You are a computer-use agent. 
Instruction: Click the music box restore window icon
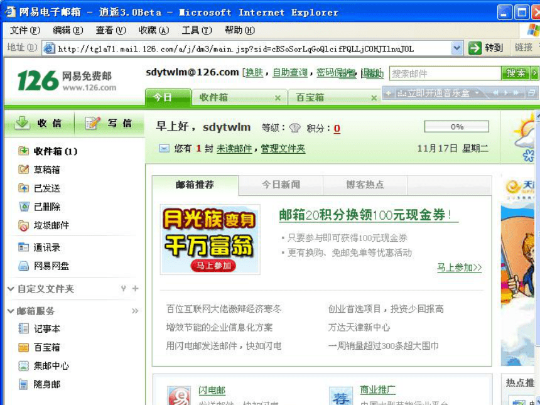[x=532, y=93]
